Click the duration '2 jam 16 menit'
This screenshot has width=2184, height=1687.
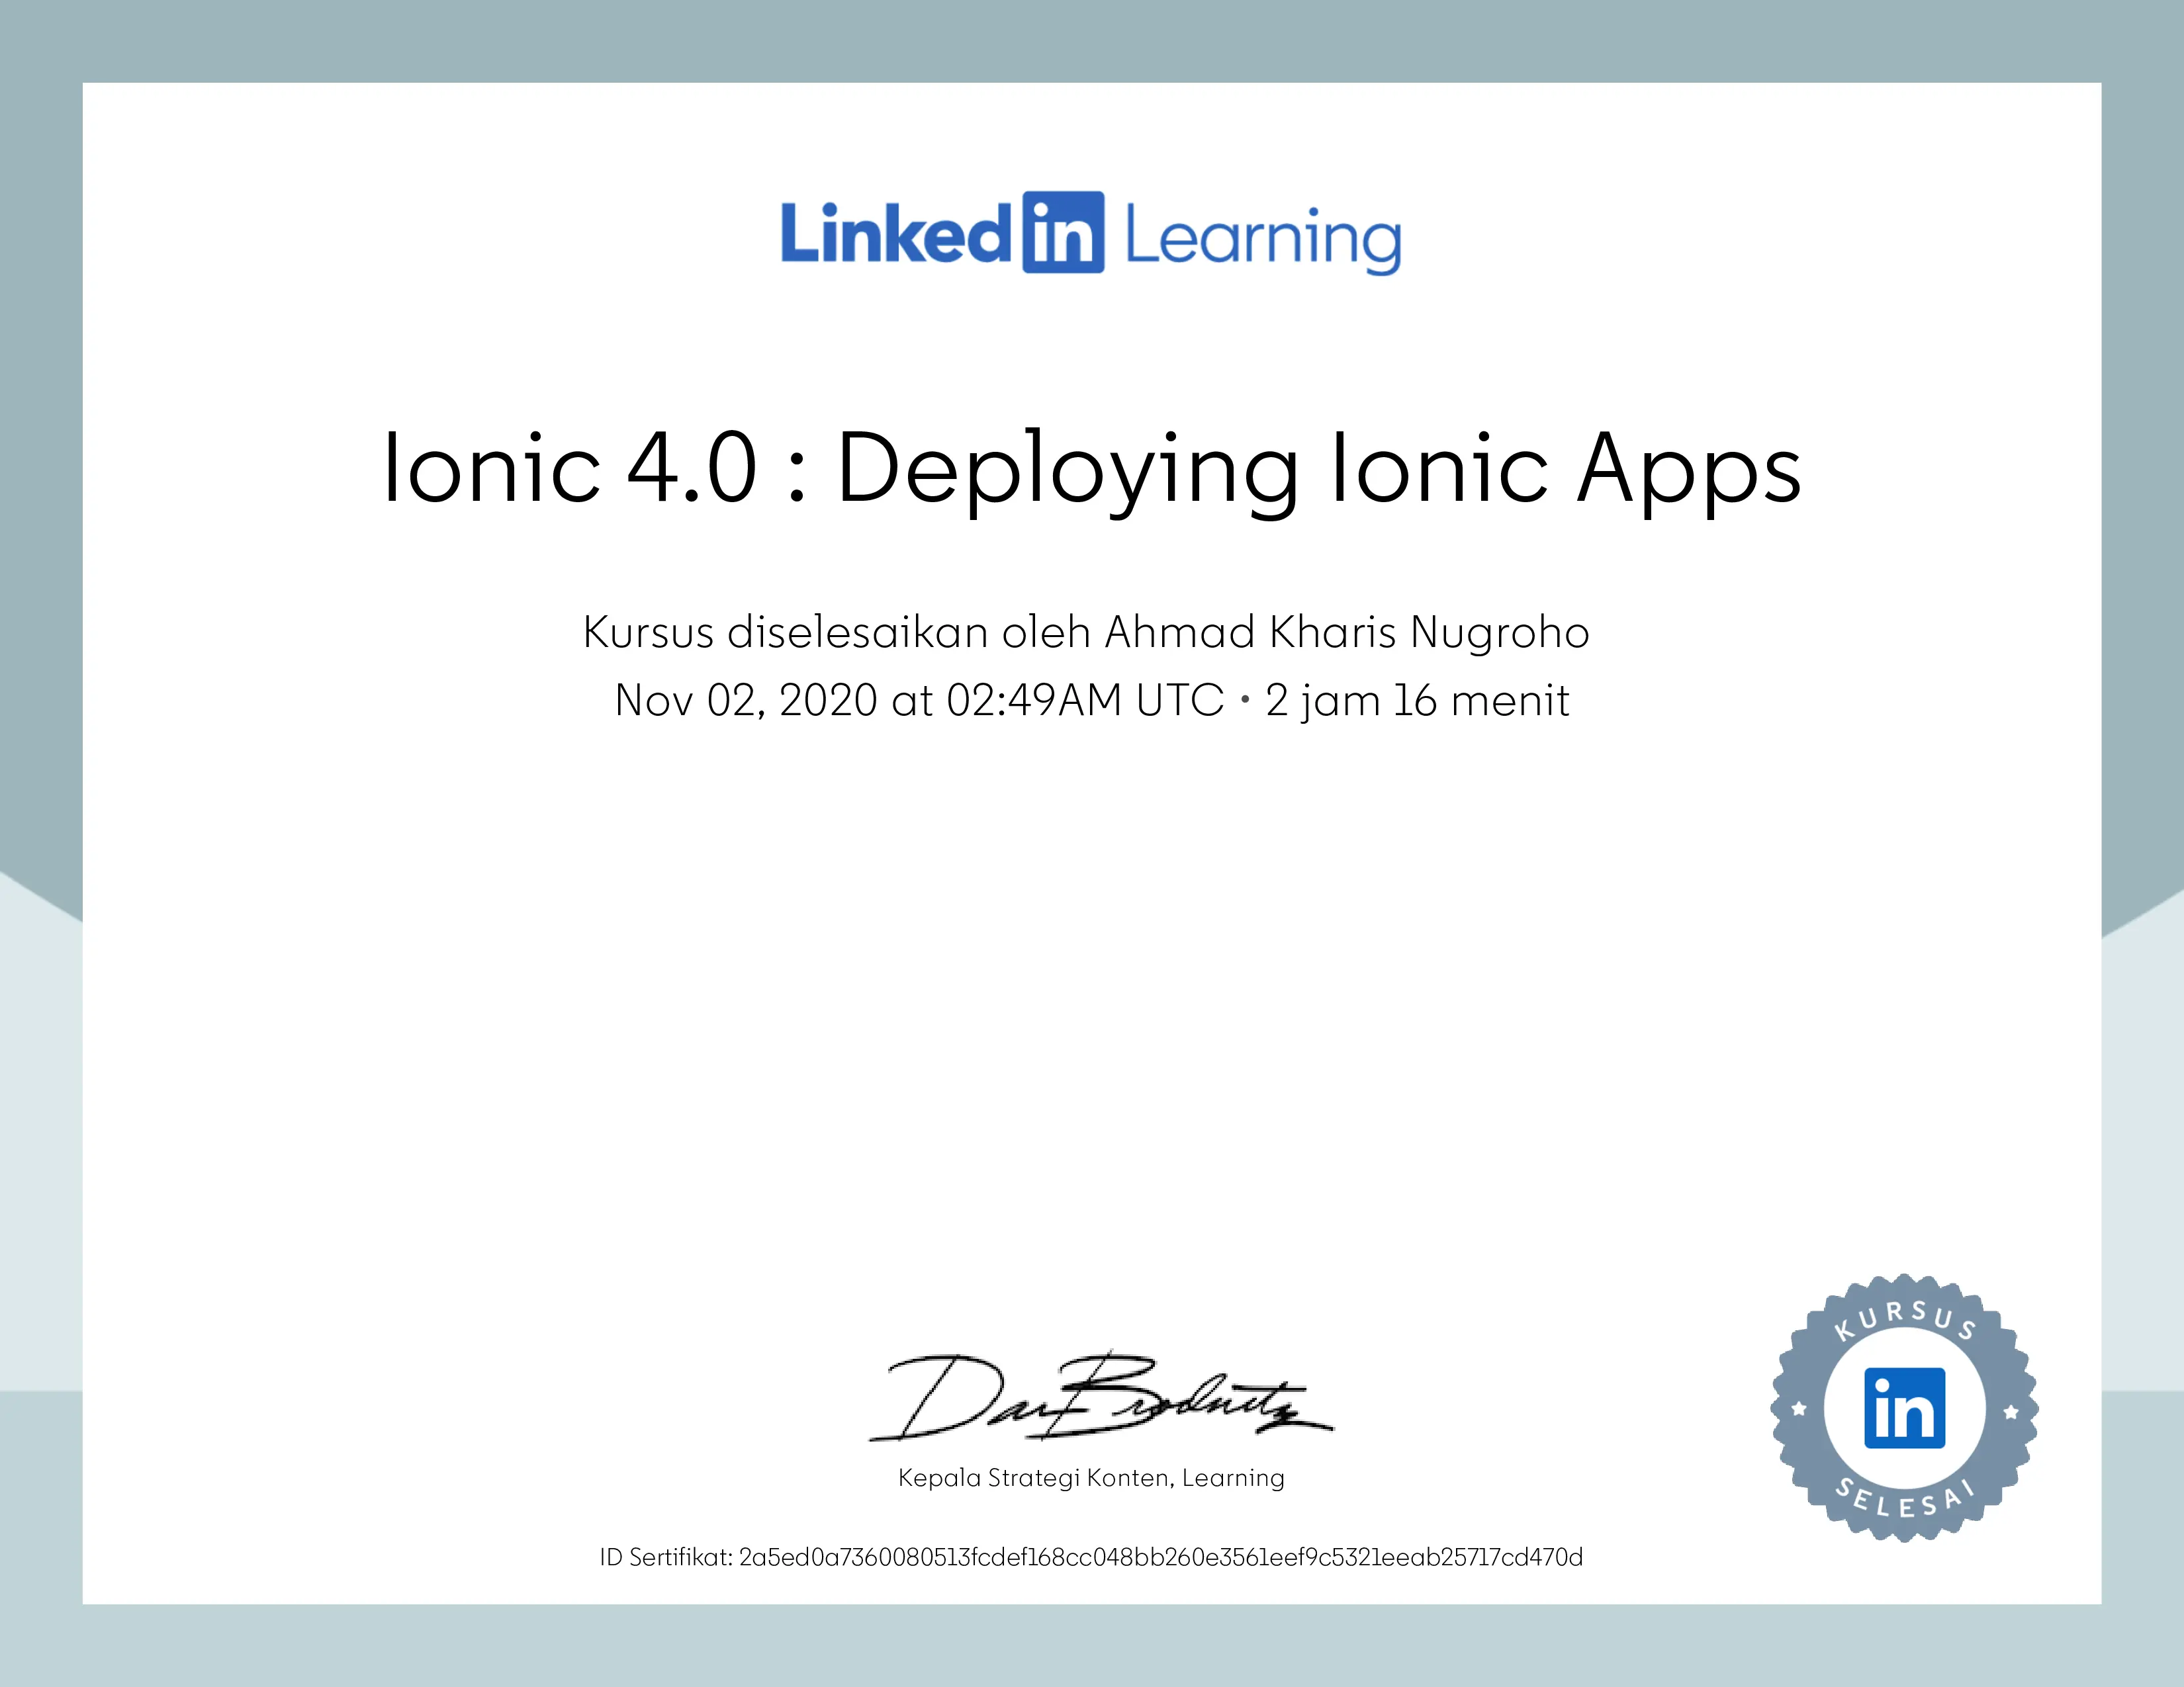[x=1417, y=701]
